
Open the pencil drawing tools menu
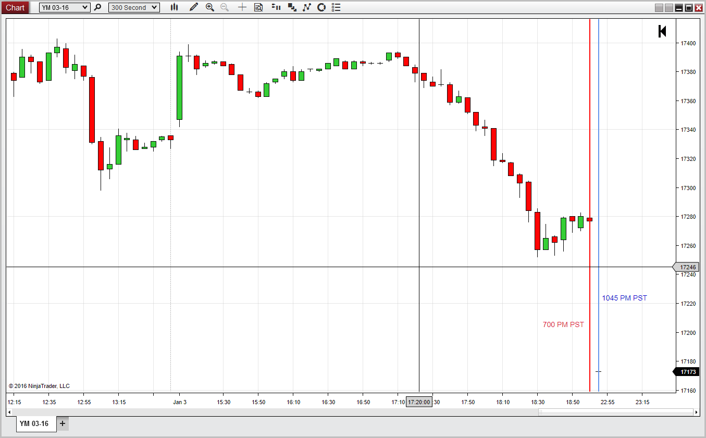point(194,7)
